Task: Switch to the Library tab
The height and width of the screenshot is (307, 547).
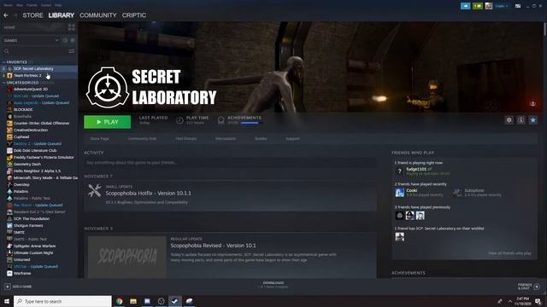Action: (x=61, y=15)
